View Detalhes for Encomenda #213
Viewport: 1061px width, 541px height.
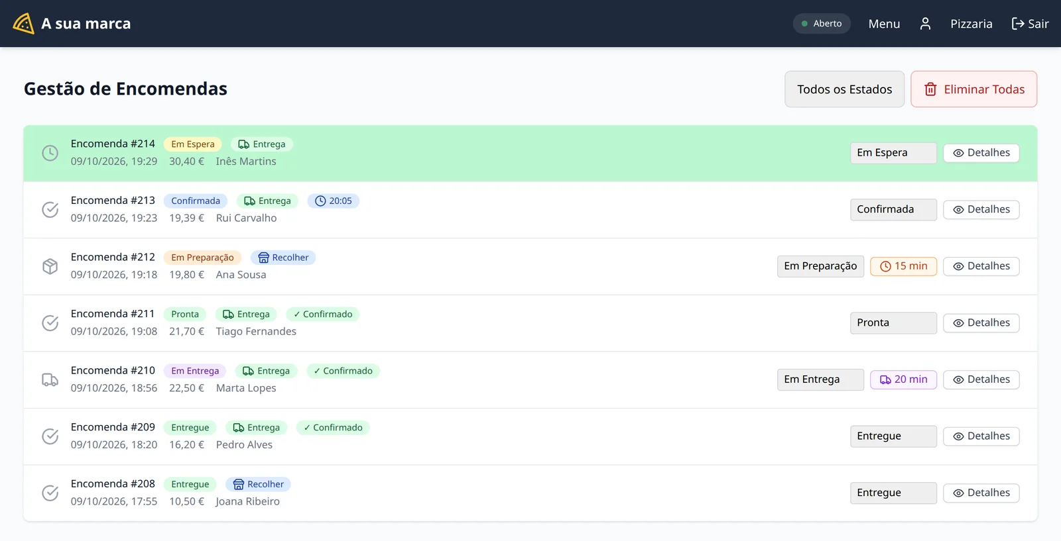981,210
